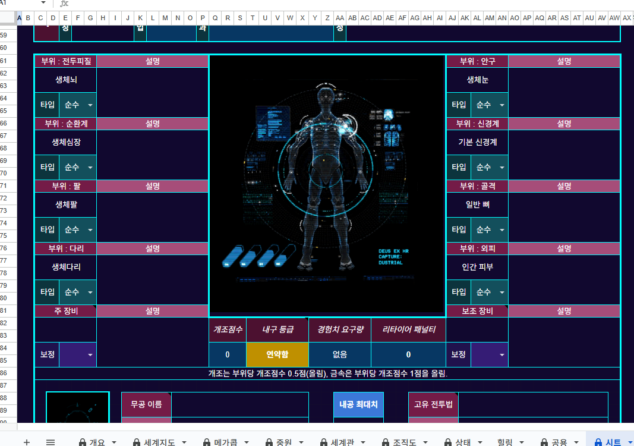The image size is (634, 446).
Task: Select column header K
Action: click(140, 18)
